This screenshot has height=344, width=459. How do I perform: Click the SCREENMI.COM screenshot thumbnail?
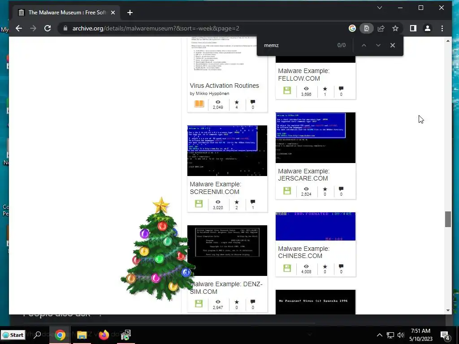click(227, 150)
